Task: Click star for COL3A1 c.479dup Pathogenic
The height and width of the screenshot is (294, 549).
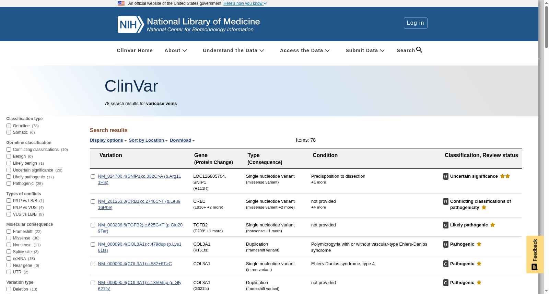Action: tap(479, 244)
